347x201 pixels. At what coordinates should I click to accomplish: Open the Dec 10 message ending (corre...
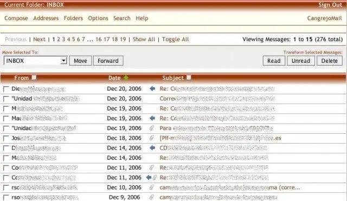click(x=230, y=187)
